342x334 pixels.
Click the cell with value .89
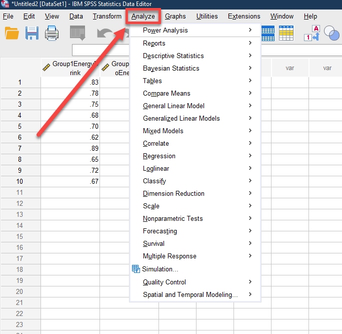tap(70, 148)
